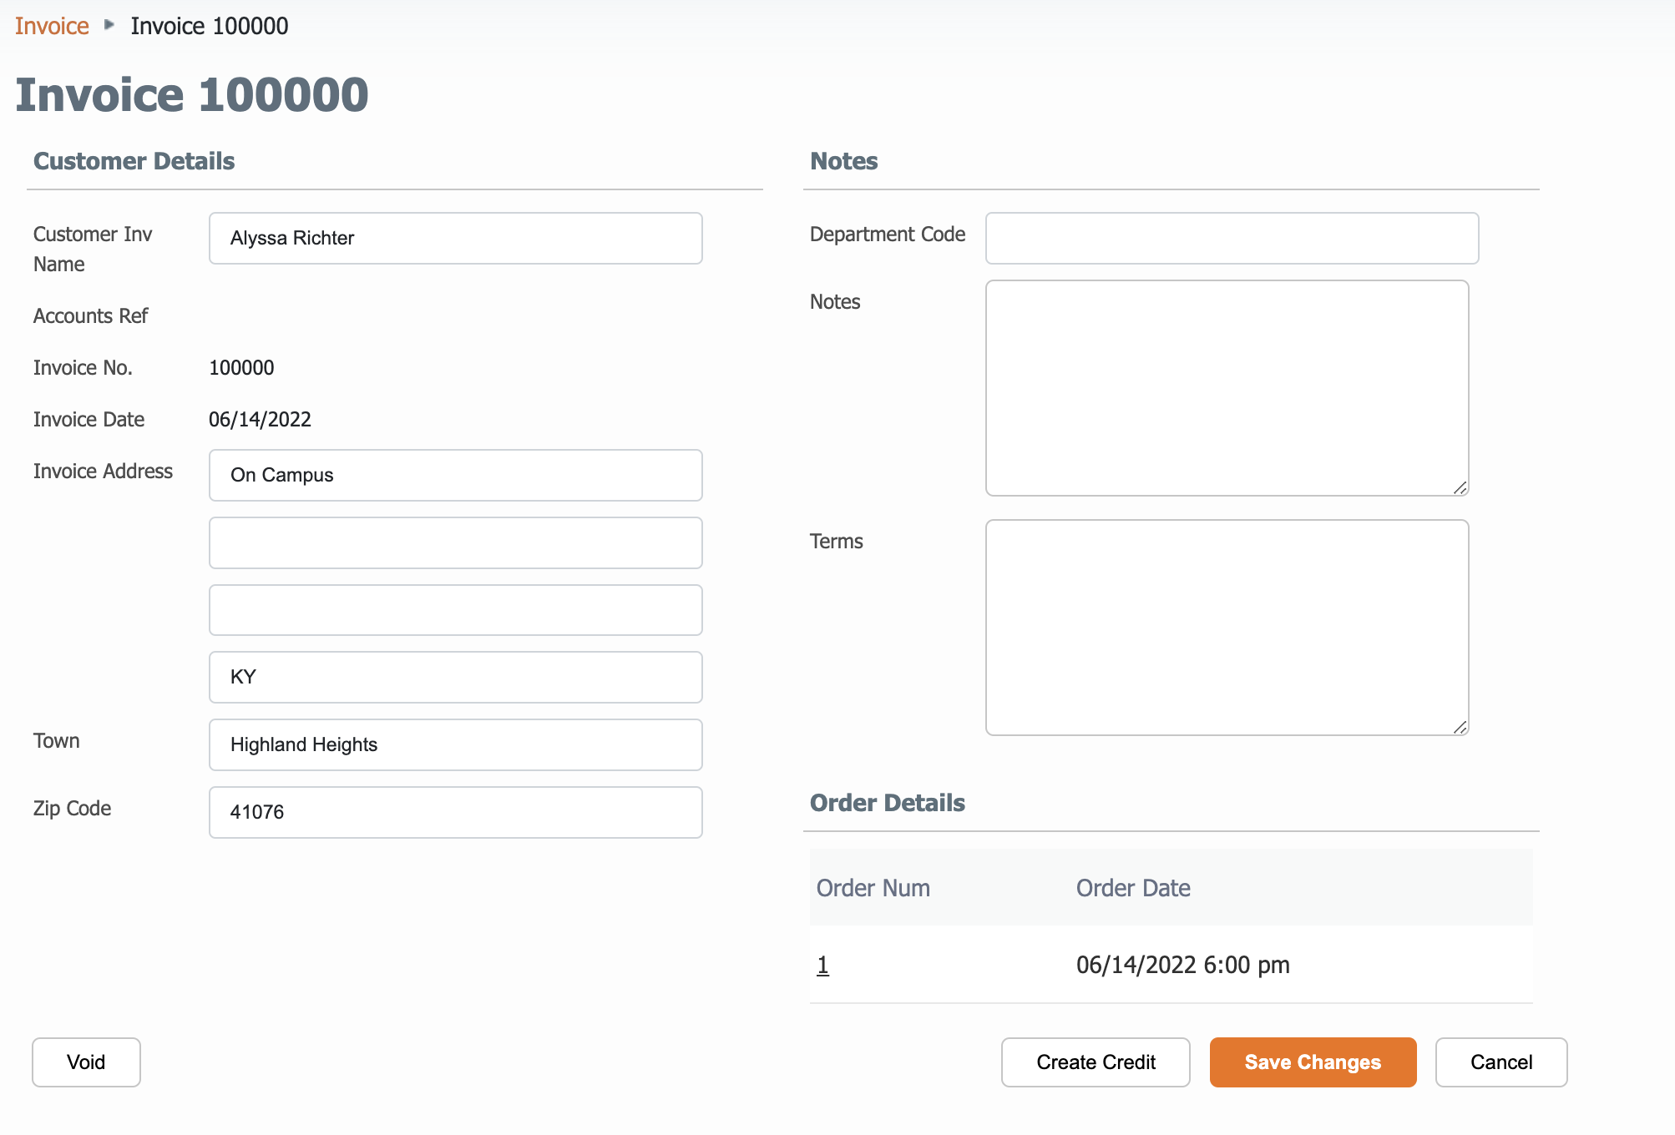Viewport: 1675px width, 1135px height.
Task: Click the third invoice address line field
Action: tap(456, 610)
